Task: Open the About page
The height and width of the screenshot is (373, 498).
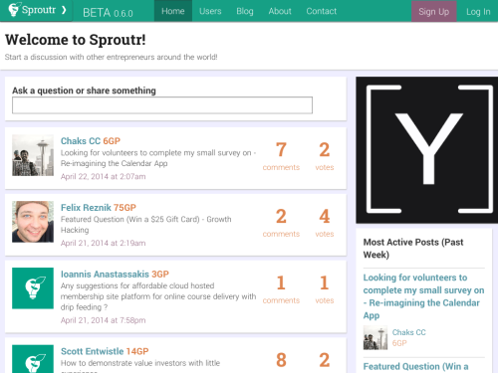Action: coord(280,11)
